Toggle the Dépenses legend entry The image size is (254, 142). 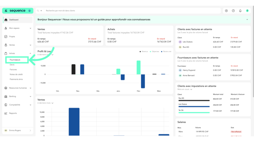pyautogui.click(x=154, y=52)
